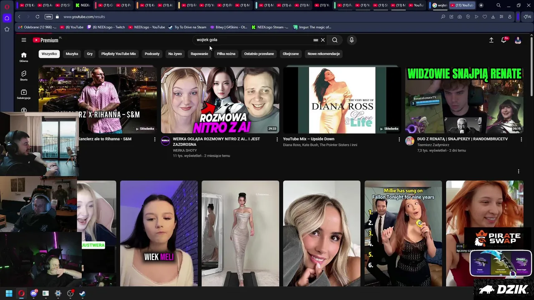Click the YouTube Premium logo
The height and width of the screenshot is (300, 534).
45,40
